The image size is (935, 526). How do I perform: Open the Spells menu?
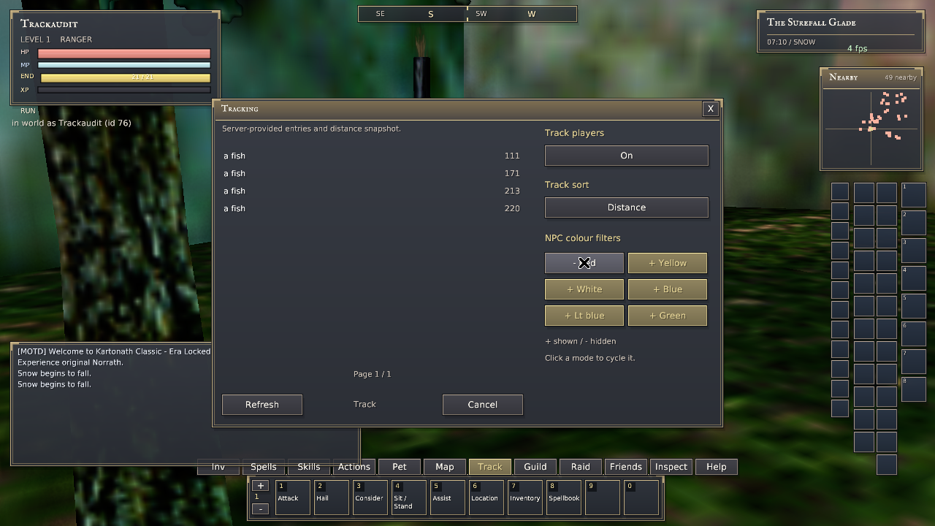[264, 467]
